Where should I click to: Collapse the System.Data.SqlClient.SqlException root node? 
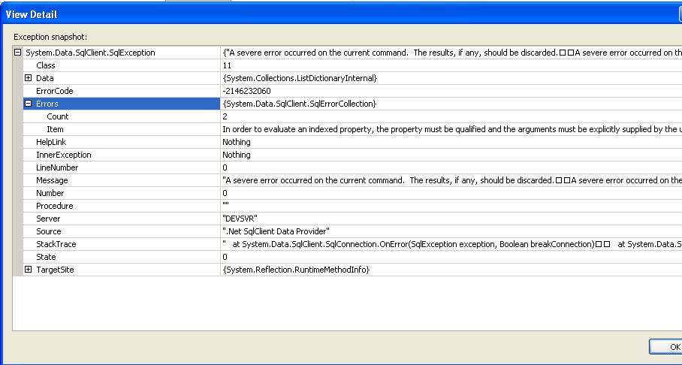[x=18, y=53]
